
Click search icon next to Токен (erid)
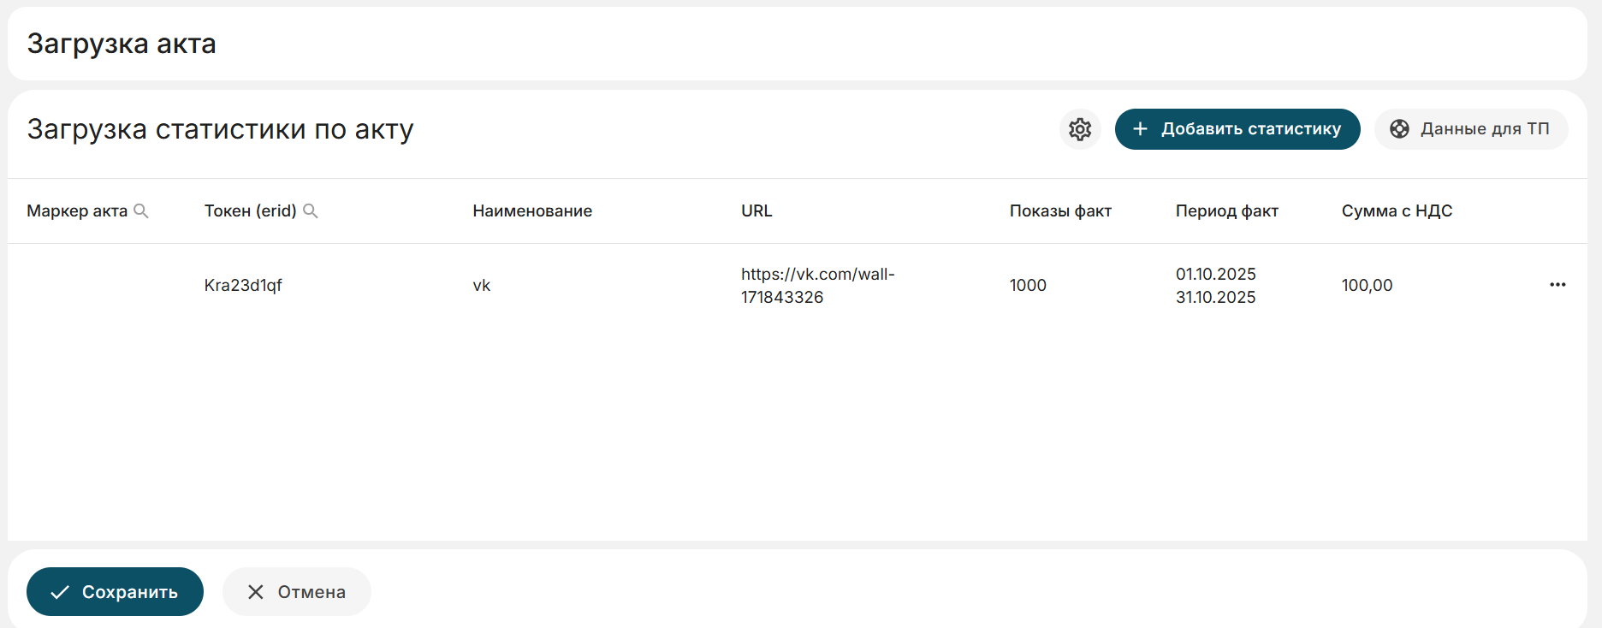pos(311,210)
